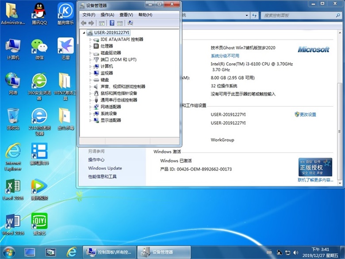The width and height of the screenshot is (345, 259).
Task: Launch Kugou Music (酷狗音乐) from the desktop
Action: 65,12
